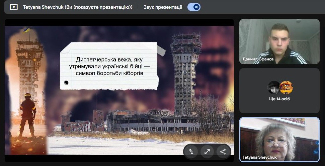
Task: Click the soldier silhouette on the slide
Action: pos(28,114)
